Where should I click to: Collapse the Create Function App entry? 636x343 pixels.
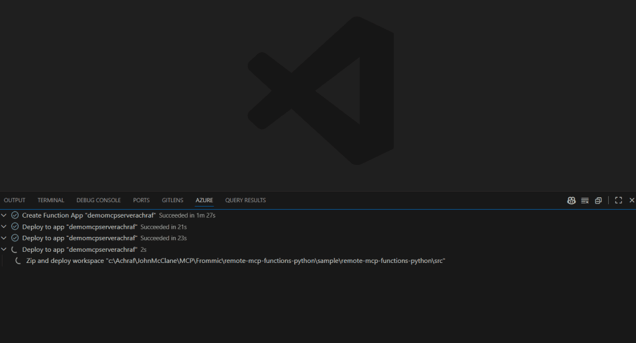pos(5,215)
